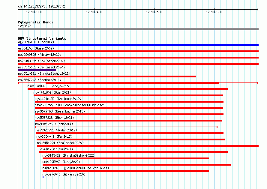This screenshot has height=189, width=267.
Task: Select the purple nsv6575682 variant bar
Action: tap(37, 70)
